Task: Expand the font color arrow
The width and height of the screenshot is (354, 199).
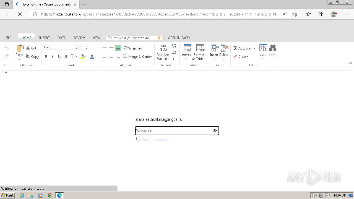Action: click(96, 56)
